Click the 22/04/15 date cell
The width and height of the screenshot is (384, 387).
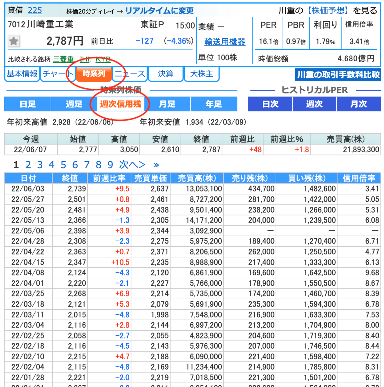tap(28, 262)
